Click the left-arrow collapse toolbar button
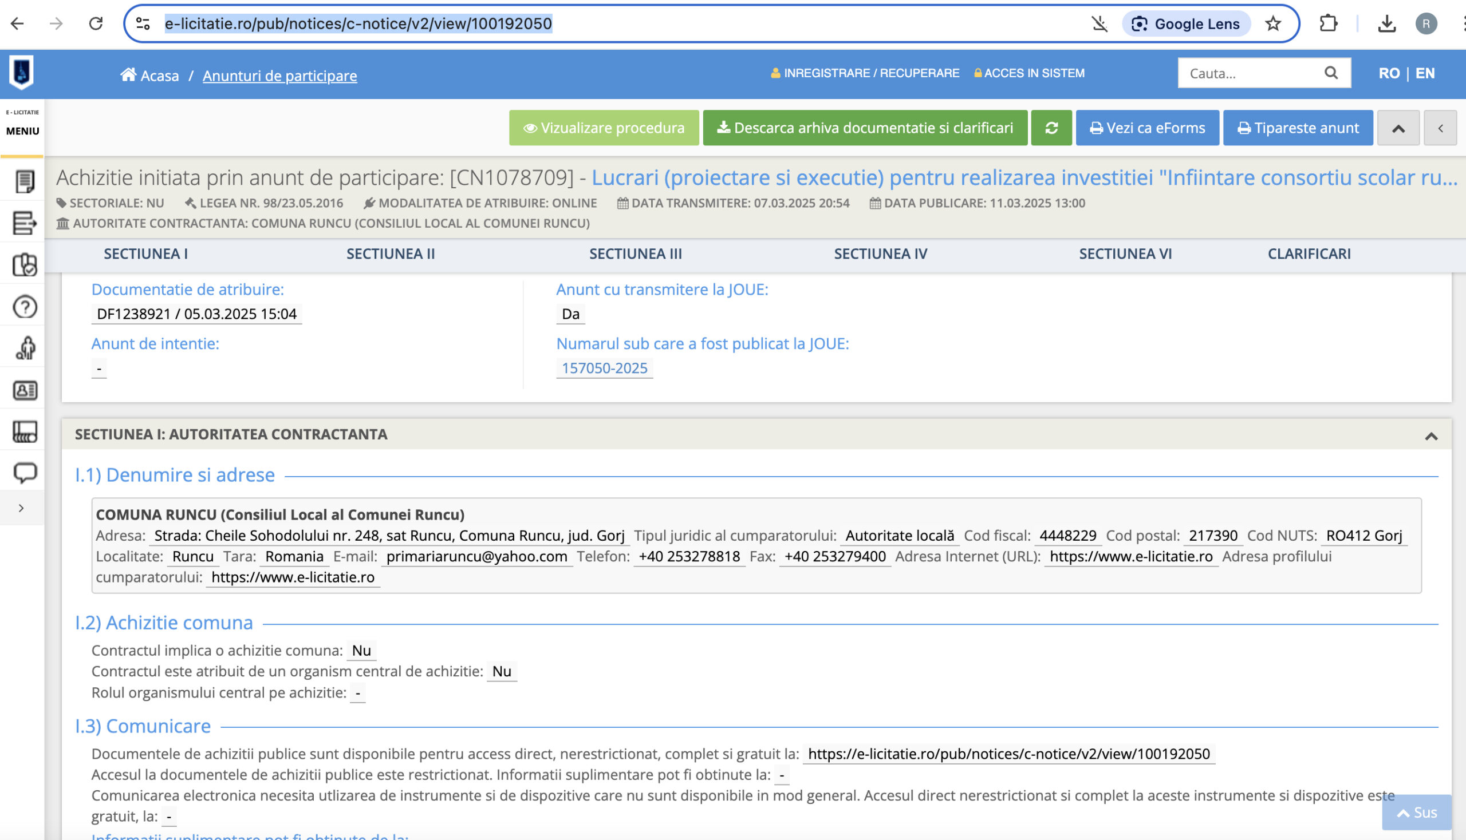The height and width of the screenshot is (840, 1466). pyautogui.click(x=1440, y=128)
